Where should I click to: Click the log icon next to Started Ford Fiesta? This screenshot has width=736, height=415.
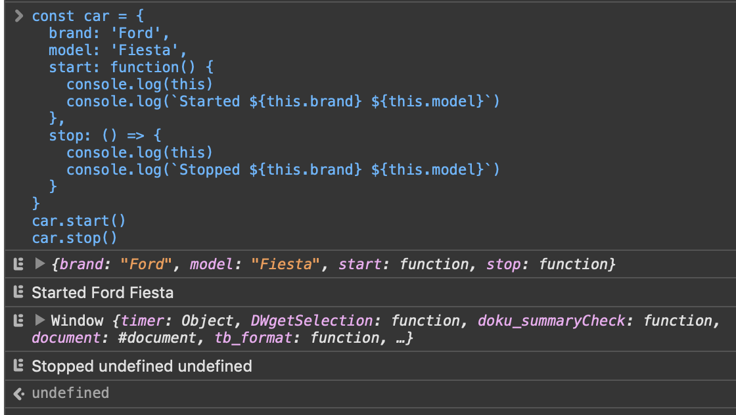[x=18, y=292]
